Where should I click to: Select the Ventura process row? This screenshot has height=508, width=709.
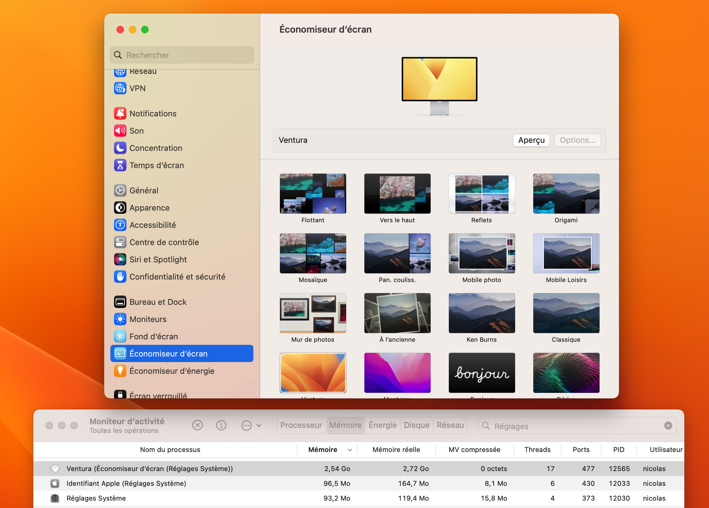(x=359, y=468)
